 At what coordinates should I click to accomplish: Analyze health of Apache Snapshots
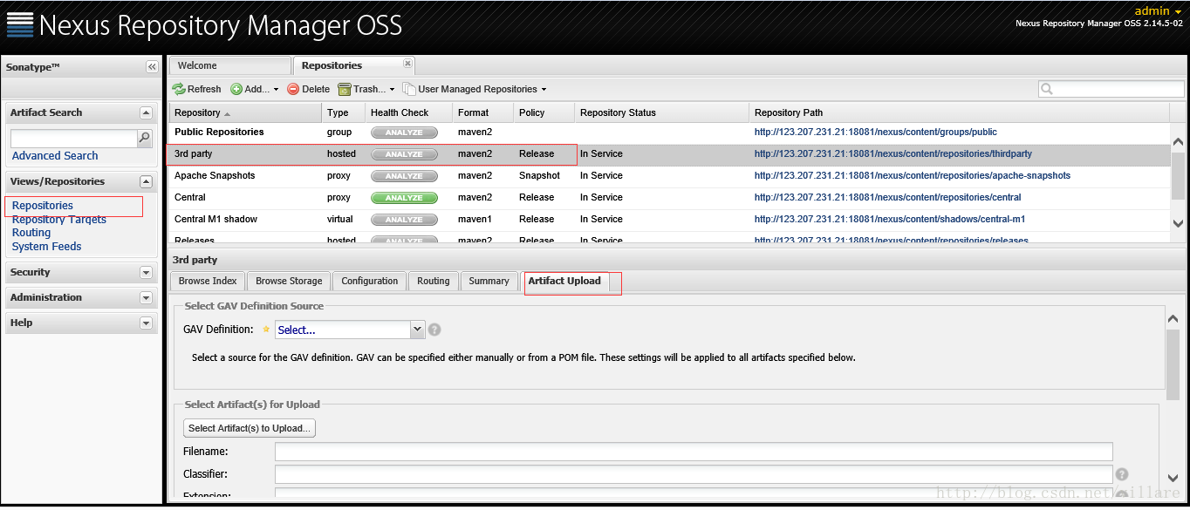point(404,176)
